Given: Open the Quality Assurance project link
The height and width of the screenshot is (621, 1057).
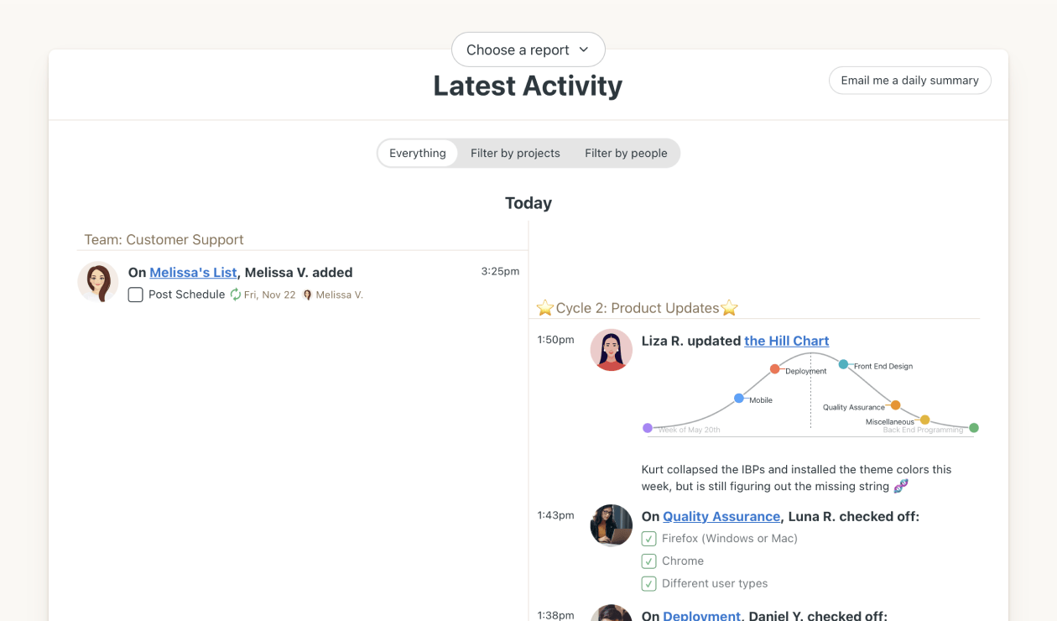Looking at the screenshot, I should tap(721, 516).
